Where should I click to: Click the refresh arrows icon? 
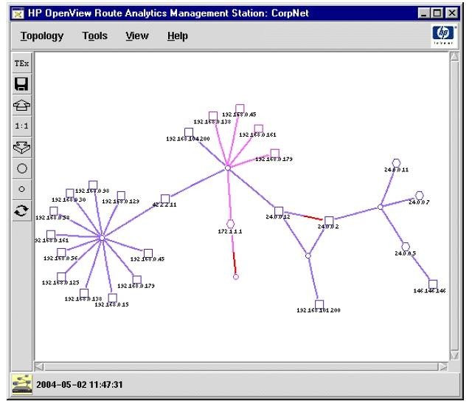pyautogui.click(x=21, y=210)
